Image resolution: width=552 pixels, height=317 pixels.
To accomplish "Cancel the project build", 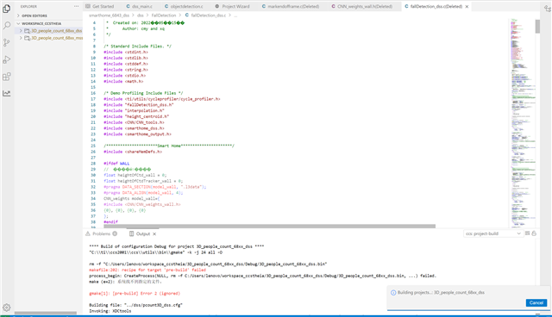I will [536, 302].
